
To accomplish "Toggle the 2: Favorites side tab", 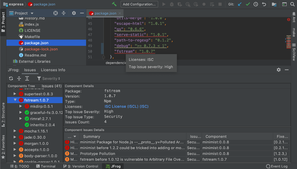I will pyautogui.click(x=3, y=147).
